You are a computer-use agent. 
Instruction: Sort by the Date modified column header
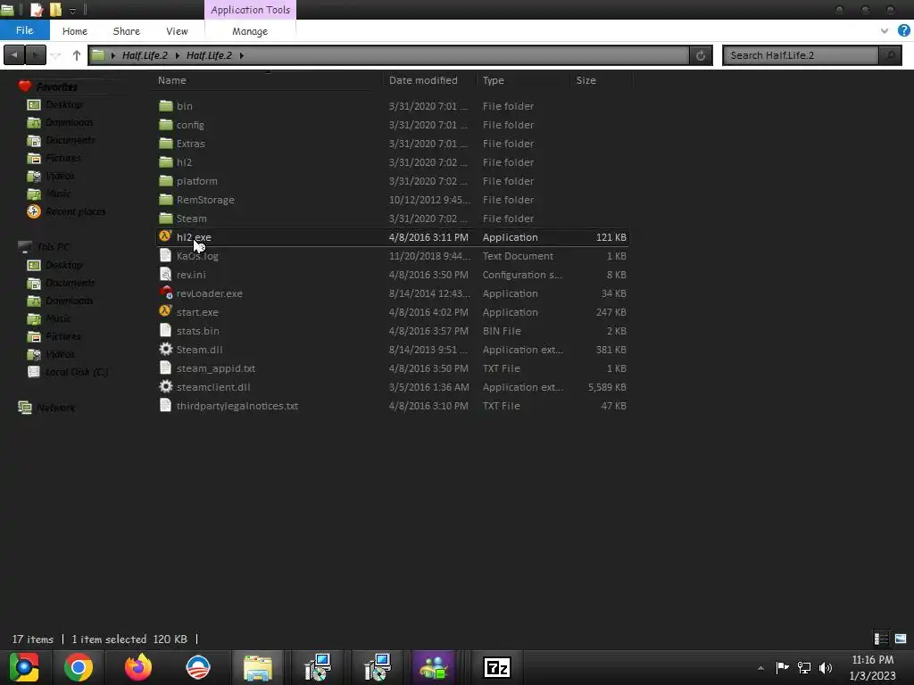(x=423, y=80)
